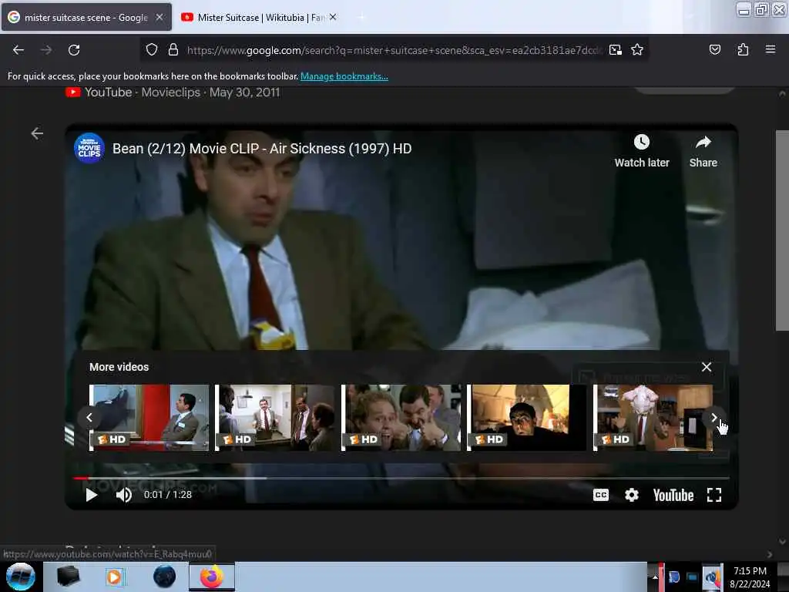This screenshot has width=789, height=592.
Task: Open the first More videos thumbnail
Action: click(x=149, y=418)
